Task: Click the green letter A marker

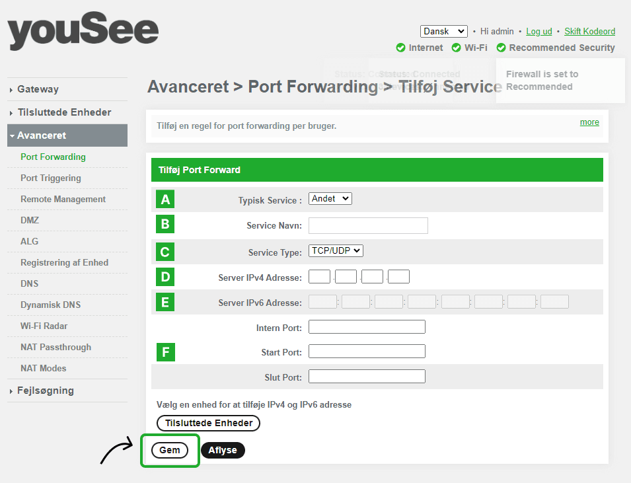Action: click(165, 200)
